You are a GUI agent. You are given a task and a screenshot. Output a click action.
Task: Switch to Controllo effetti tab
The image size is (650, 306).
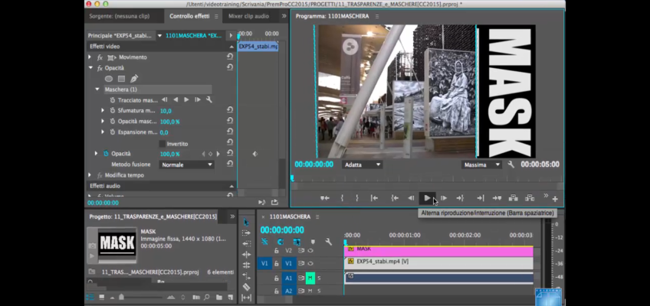[189, 16]
